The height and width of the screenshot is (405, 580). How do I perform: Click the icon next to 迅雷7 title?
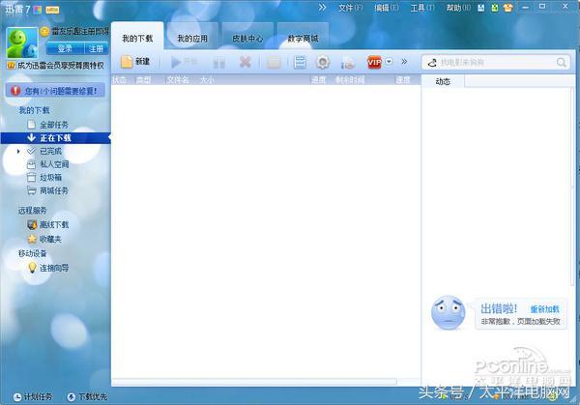[38, 10]
